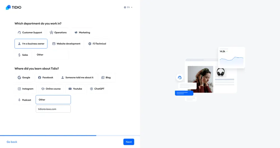Screen dimensions: 280x148
Task: Choose Google as the source
Action: point(24,77)
